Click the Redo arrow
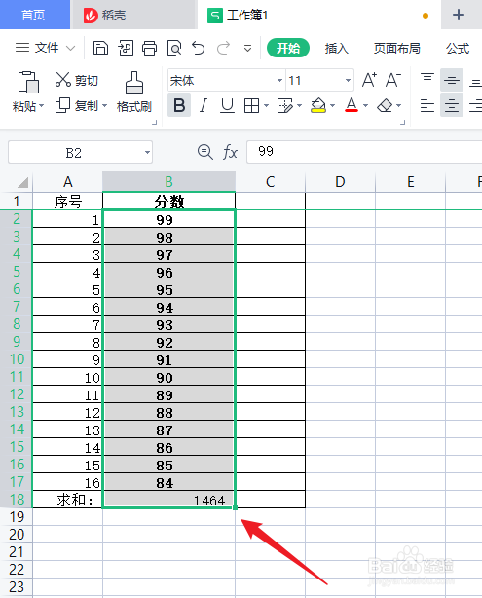This screenshot has height=598, width=482. (223, 49)
